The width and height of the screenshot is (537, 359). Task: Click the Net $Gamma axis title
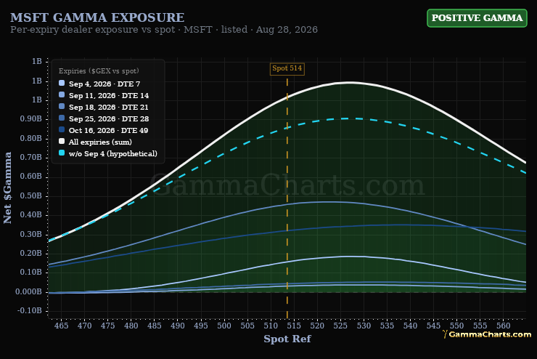(7, 188)
